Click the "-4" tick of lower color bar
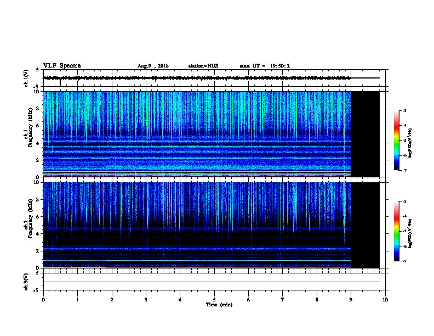Image resolution: width=434 pixels, height=336 pixels. click(x=404, y=216)
